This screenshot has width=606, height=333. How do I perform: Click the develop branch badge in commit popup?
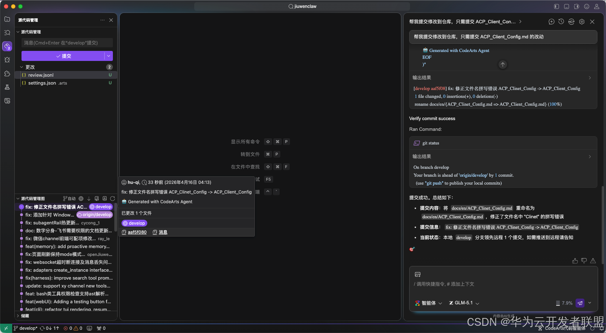[x=134, y=223]
